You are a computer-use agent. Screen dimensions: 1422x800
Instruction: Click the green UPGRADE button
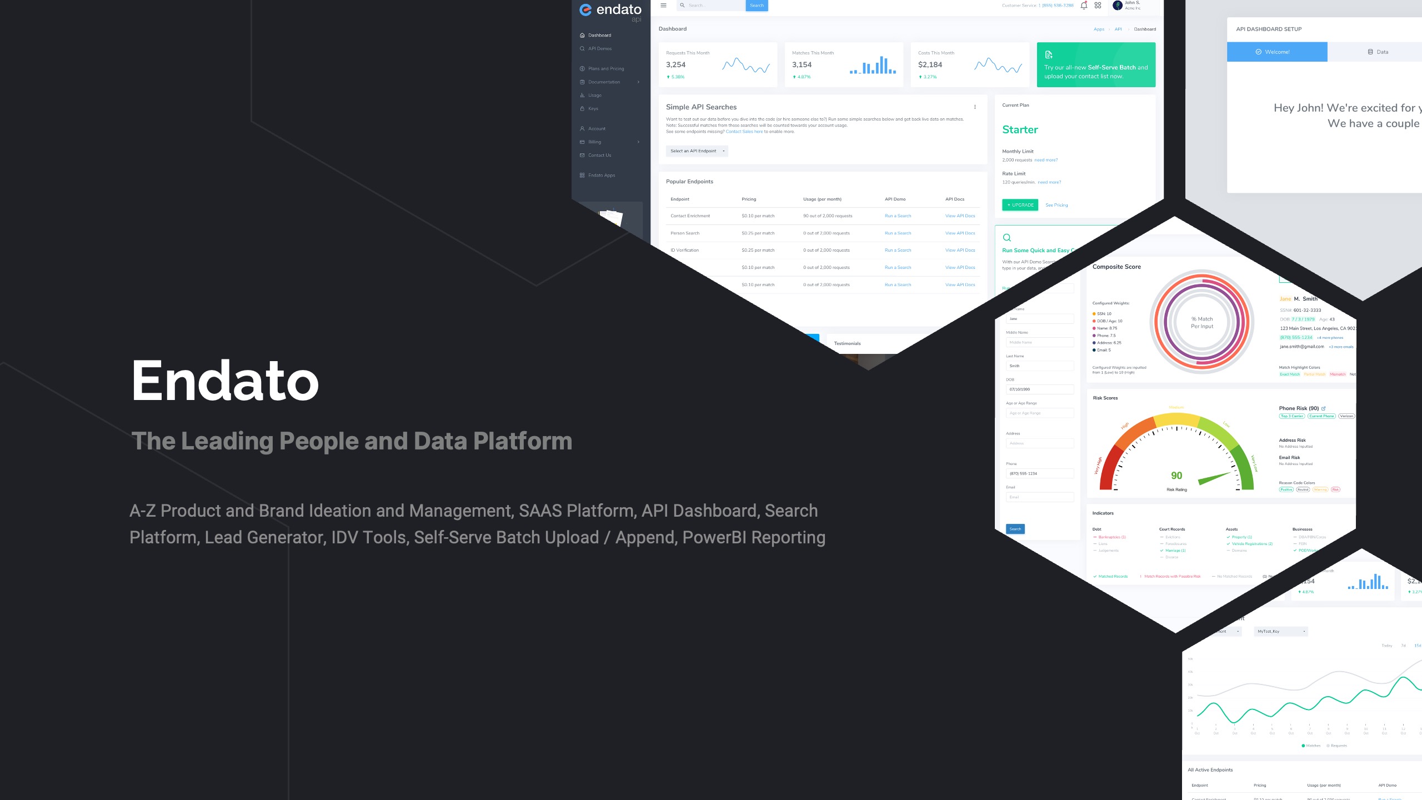point(1020,205)
